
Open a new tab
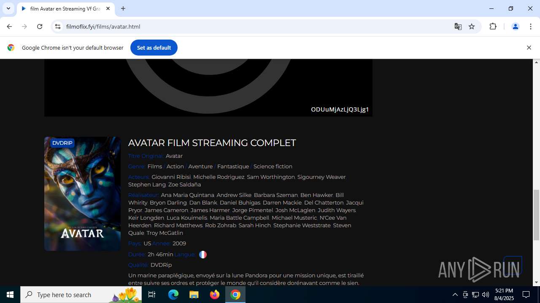(x=123, y=8)
